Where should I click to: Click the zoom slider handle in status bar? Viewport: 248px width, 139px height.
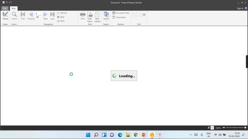234,128
